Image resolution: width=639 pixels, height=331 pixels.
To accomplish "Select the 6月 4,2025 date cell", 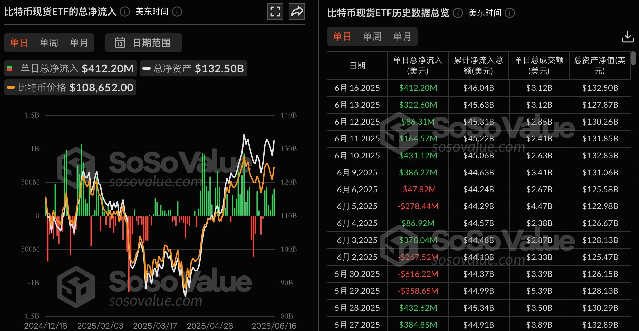I will (x=357, y=223).
